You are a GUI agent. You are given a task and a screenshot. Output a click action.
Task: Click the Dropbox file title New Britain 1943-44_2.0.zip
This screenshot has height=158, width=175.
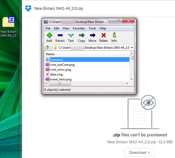pyautogui.click(x=59, y=9)
